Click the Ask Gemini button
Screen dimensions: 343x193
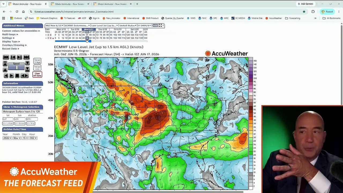(x=305, y=4)
